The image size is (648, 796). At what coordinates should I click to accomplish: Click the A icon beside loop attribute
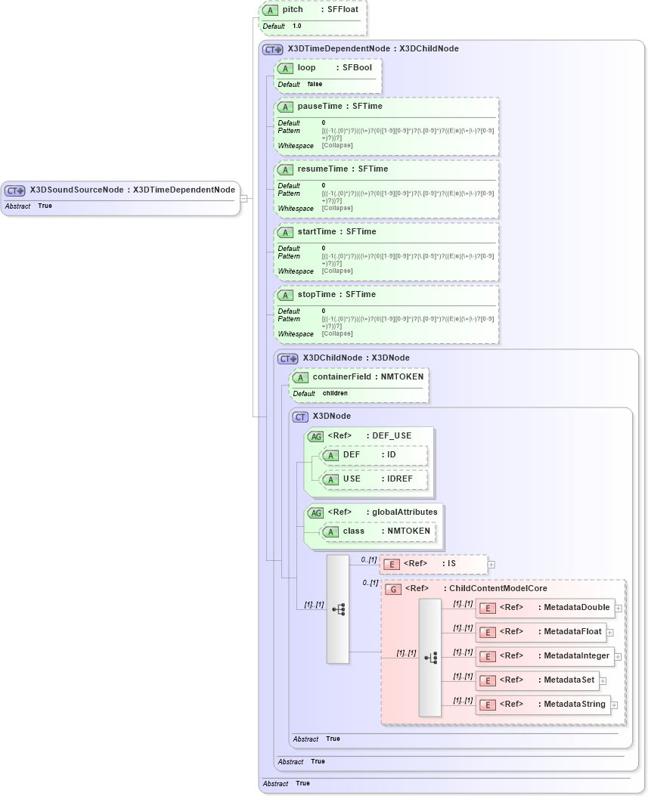tap(285, 69)
